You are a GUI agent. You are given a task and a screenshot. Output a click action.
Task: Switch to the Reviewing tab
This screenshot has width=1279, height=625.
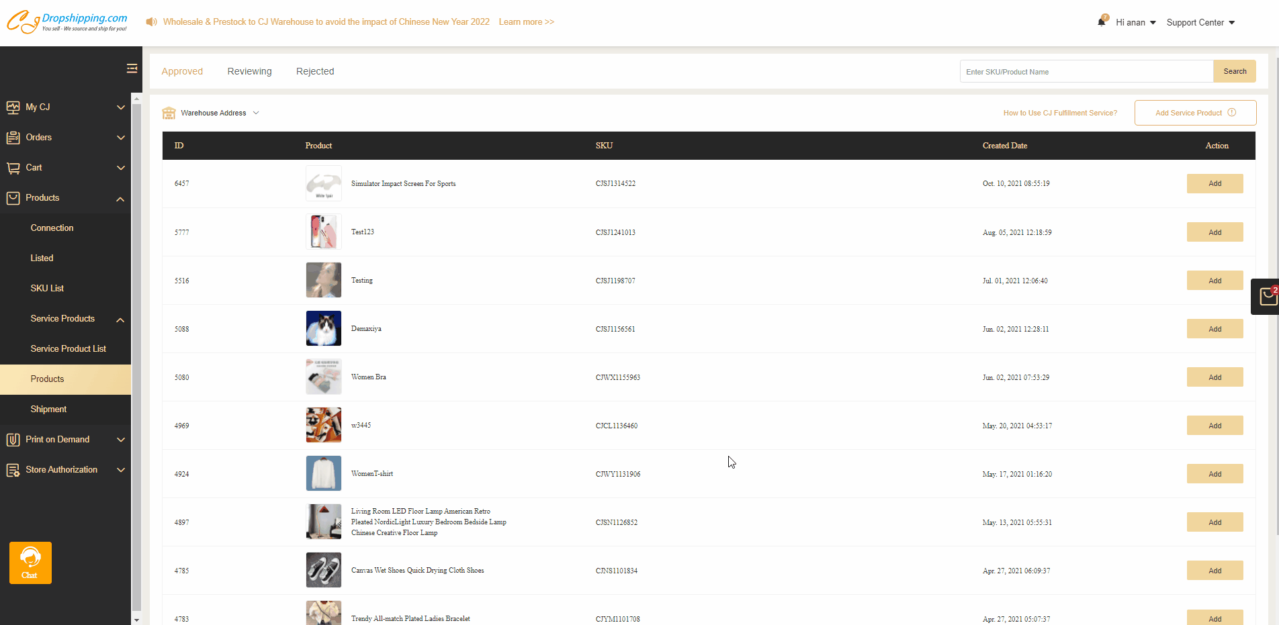[249, 71]
